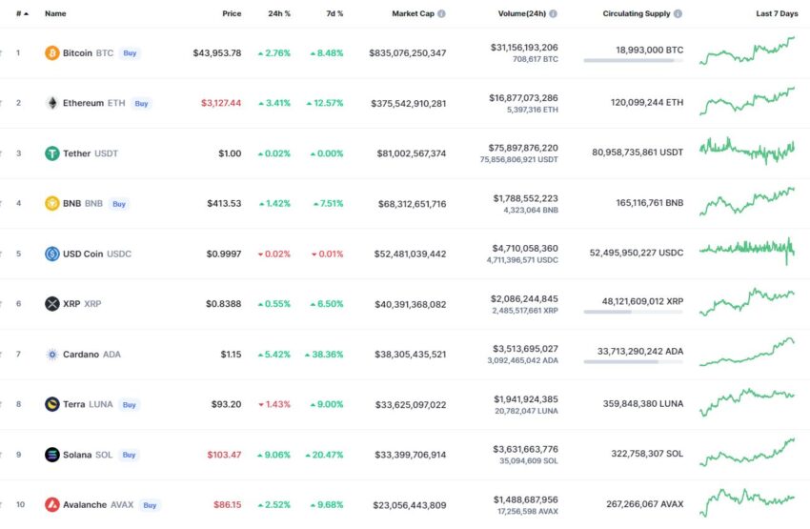Click the BNB logo icon
Image resolution: width=810 pixels, height=529 pixels.
pyautogui.click(x=52, y=203)
